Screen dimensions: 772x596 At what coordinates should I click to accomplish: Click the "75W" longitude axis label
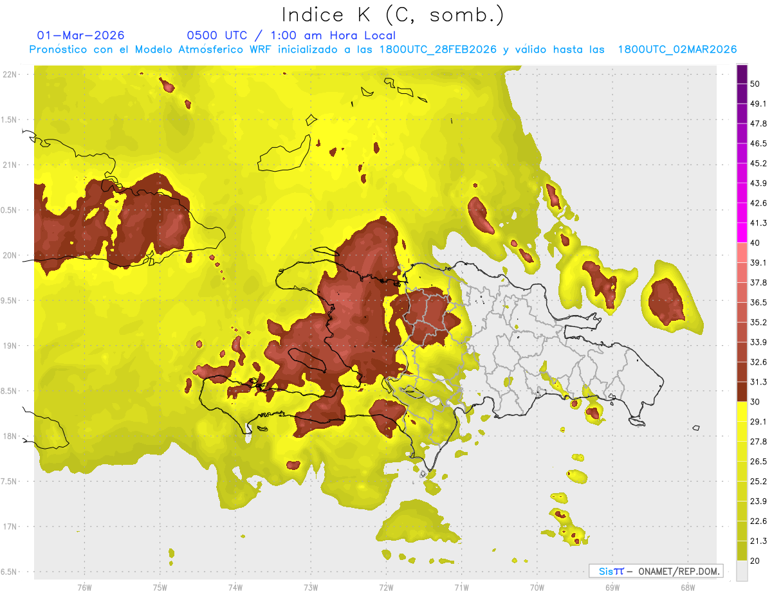pos(160,587)
